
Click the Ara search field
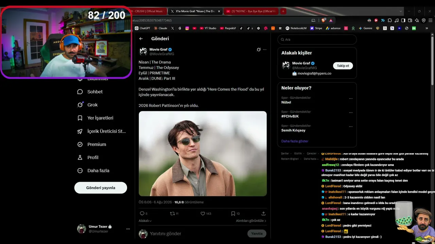pos(317,40)
